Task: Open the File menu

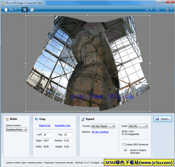Action: tap(11, 10)
